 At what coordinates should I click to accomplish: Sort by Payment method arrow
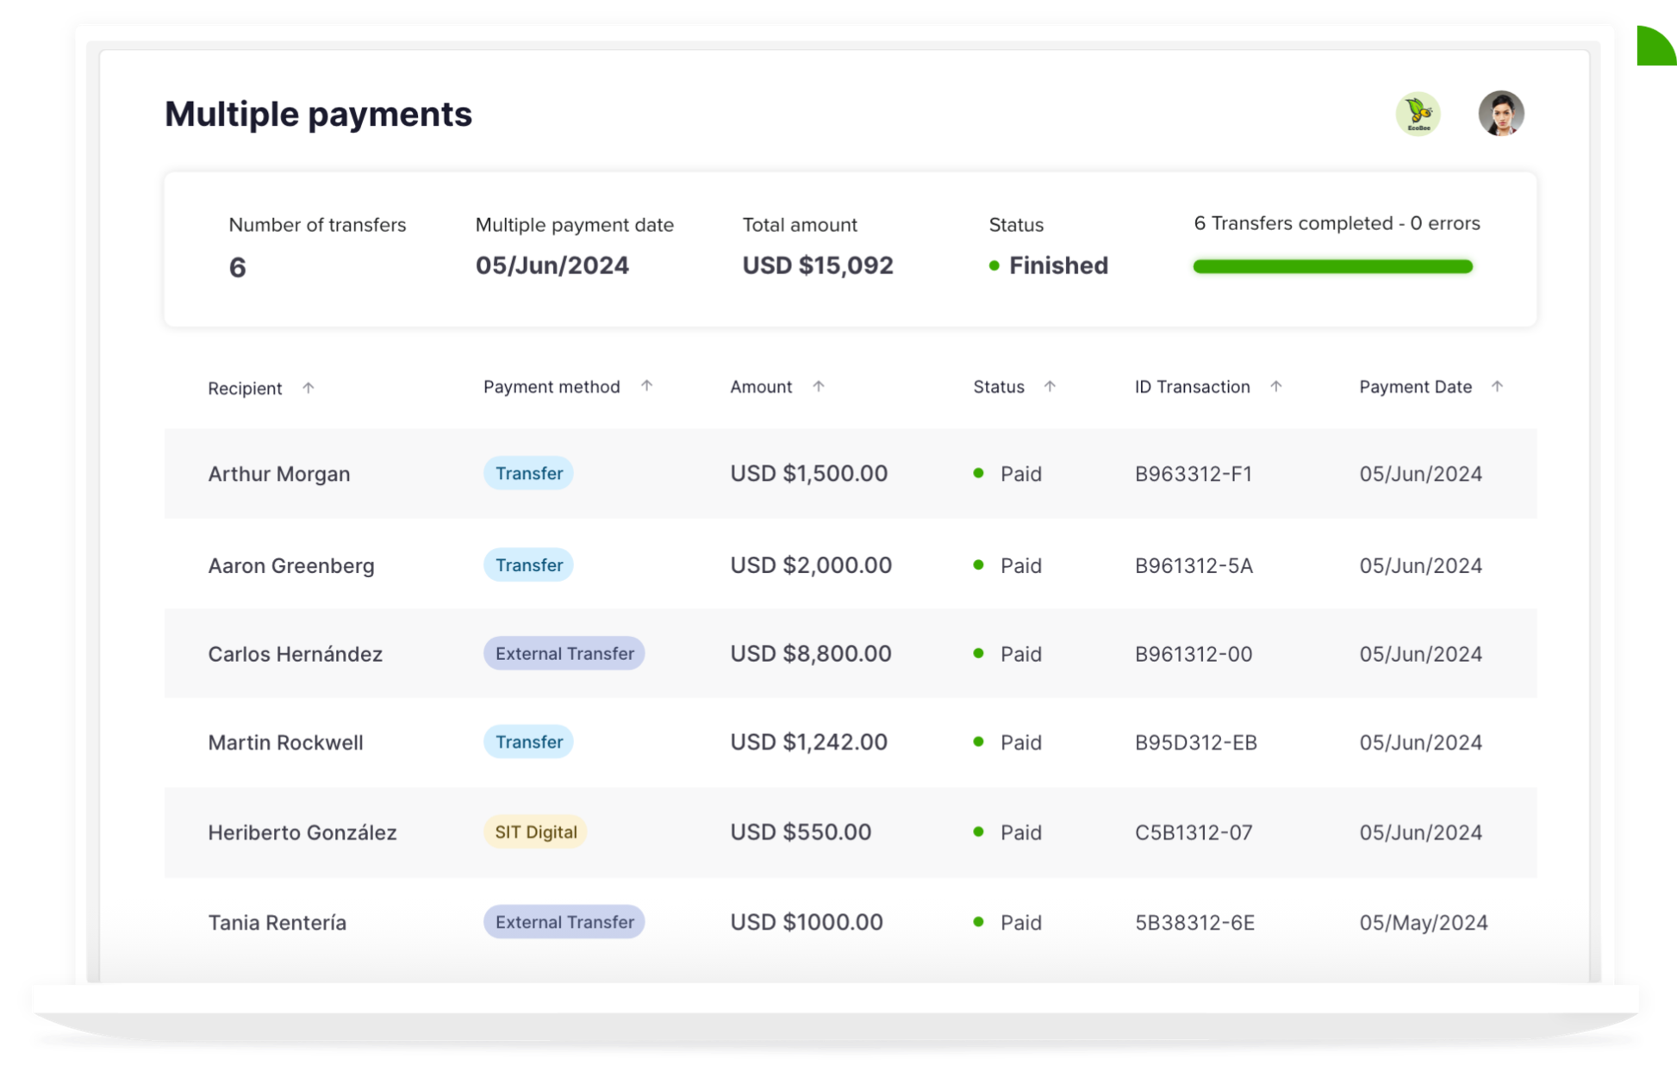[646, 386]
